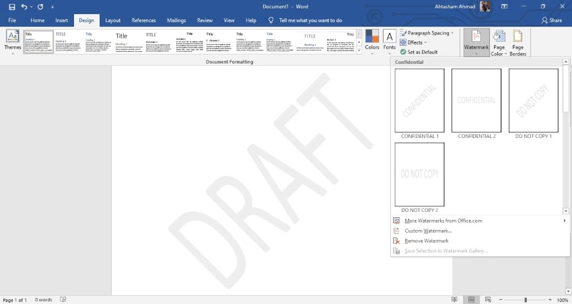Open the Effects dropdown
572x304 pixels.
pos(413,42)
